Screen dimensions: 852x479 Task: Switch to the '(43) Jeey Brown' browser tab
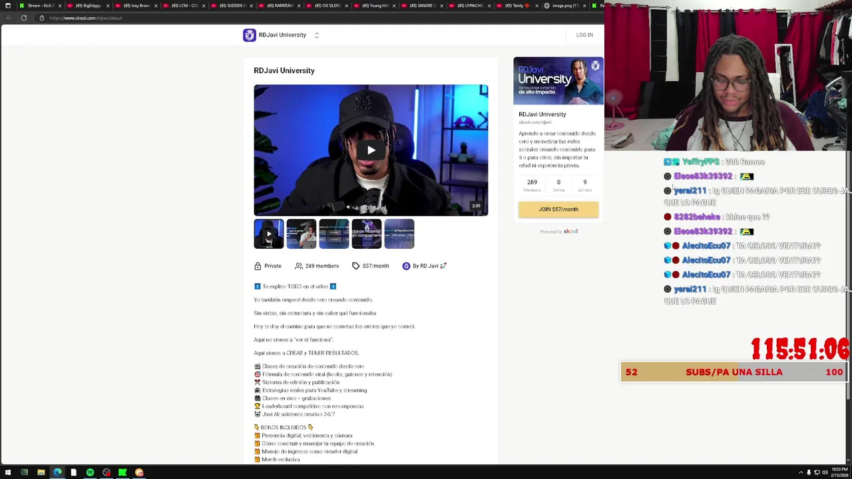[x=136, y=5]
